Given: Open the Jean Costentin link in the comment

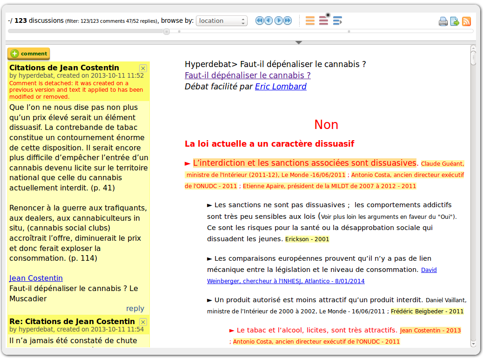Looking at the screenshot, I should 36,278.
